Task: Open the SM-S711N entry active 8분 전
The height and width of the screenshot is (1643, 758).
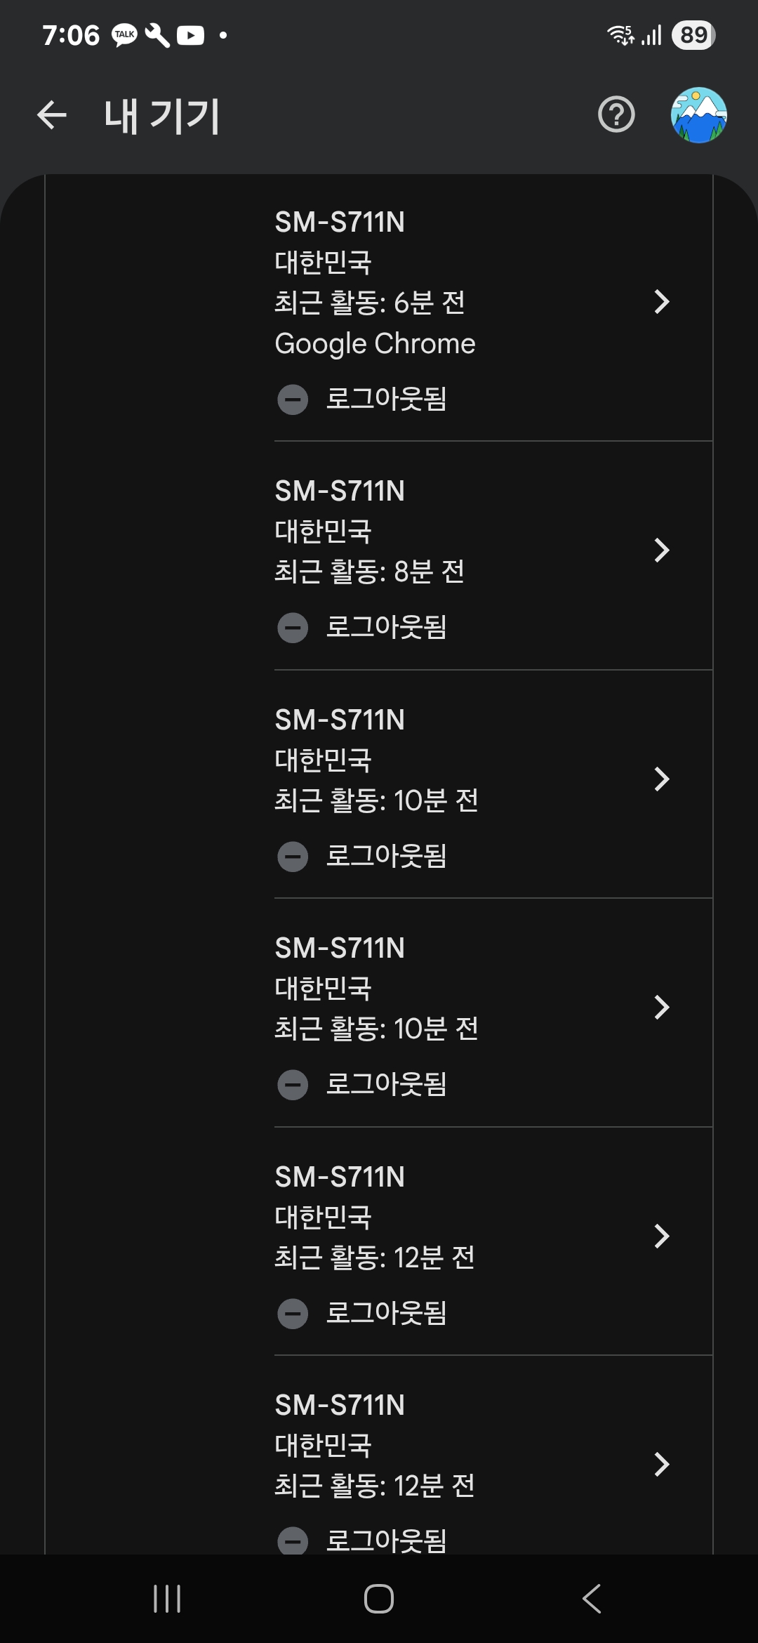Action: (340, 491)
